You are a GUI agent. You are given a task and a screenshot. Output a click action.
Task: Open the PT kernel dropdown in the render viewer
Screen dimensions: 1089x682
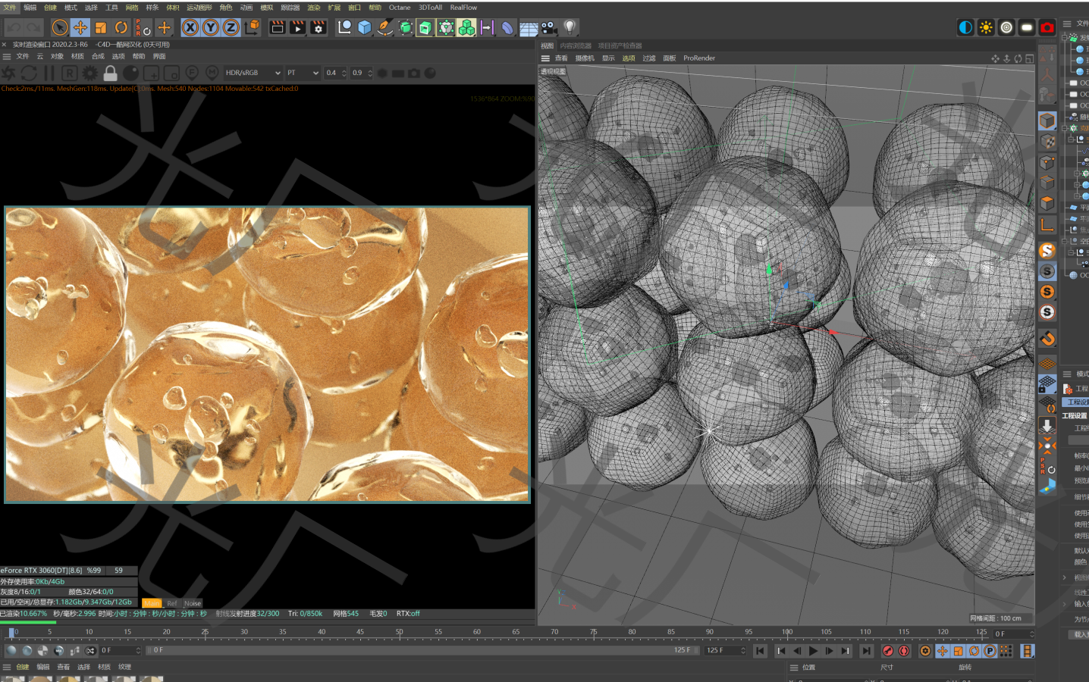(x=303, y=73)
